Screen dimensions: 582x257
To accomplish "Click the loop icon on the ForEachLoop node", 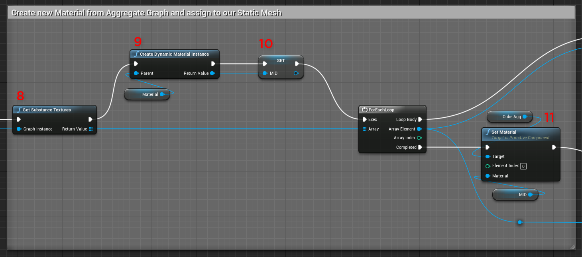I will 364,109.
